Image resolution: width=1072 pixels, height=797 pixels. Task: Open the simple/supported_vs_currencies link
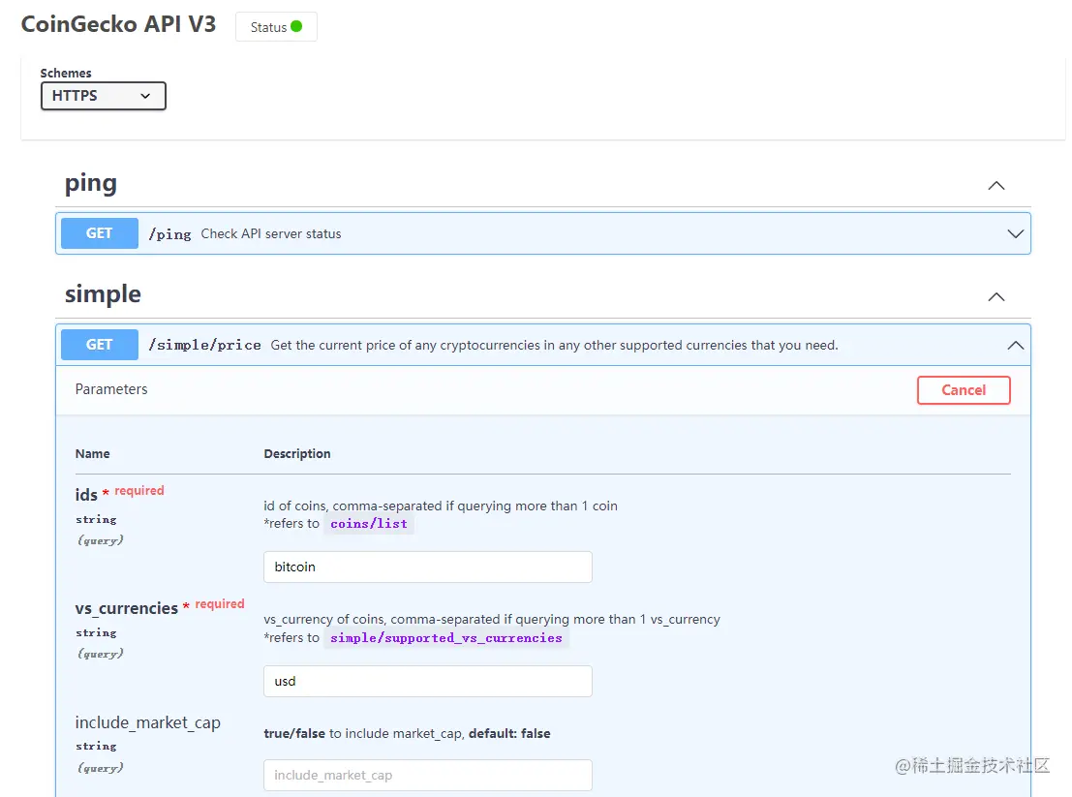(445, 638)
